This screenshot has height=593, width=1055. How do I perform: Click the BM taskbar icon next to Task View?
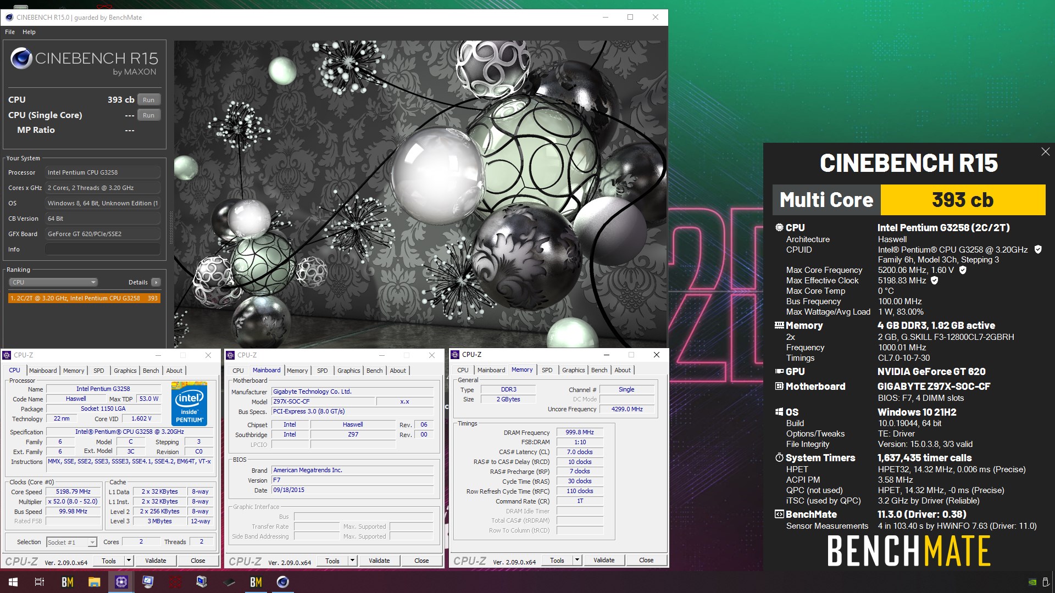(68, 582)
